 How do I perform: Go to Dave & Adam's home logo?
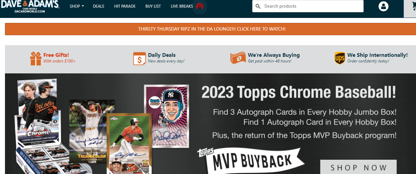[30, 6]
